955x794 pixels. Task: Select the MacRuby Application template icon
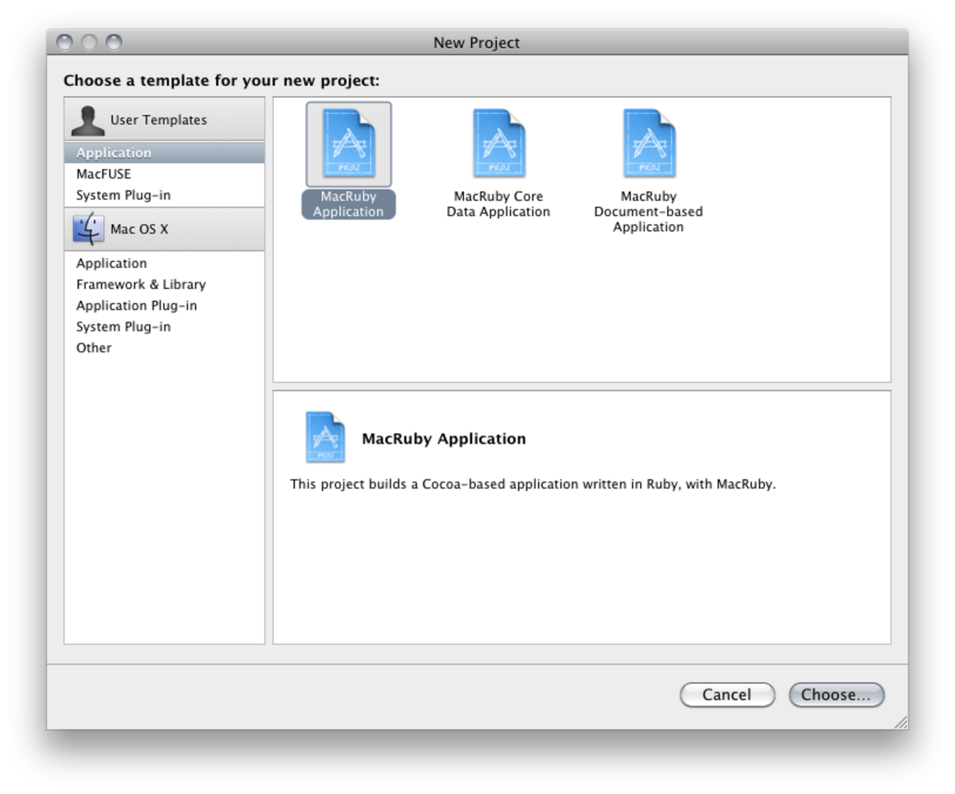tap(349, 144)
